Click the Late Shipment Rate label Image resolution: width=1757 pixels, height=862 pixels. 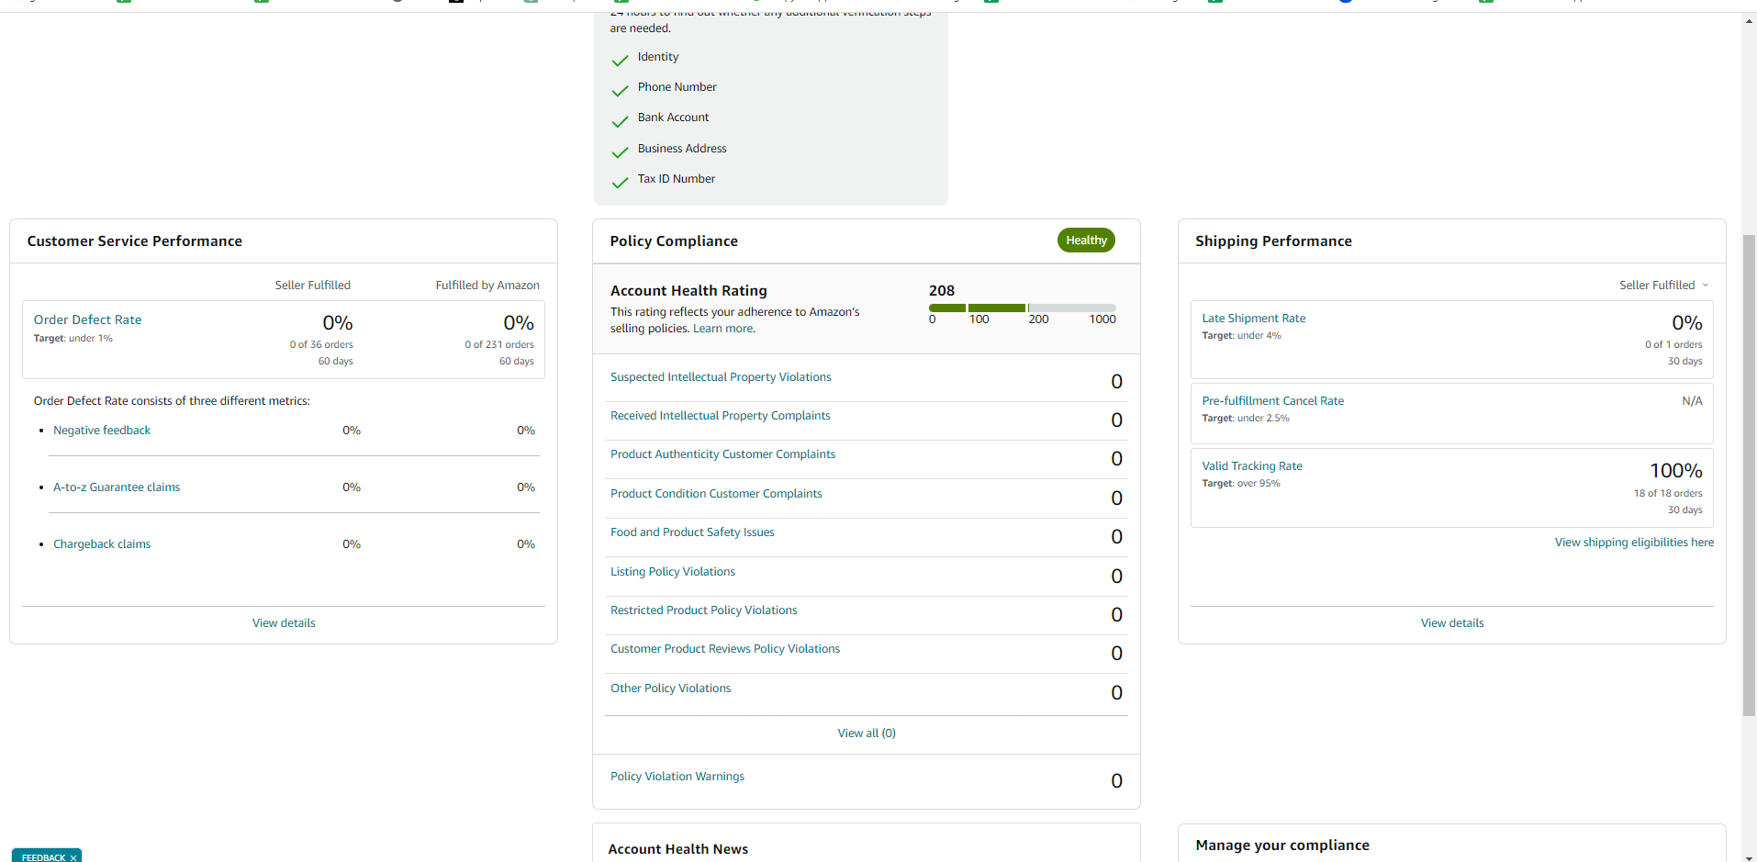click(x=1253, y=319)
